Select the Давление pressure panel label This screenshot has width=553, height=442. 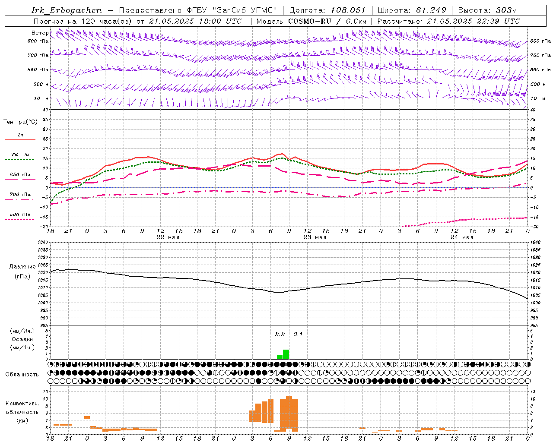pyautogui.click(x=22, y=267)
